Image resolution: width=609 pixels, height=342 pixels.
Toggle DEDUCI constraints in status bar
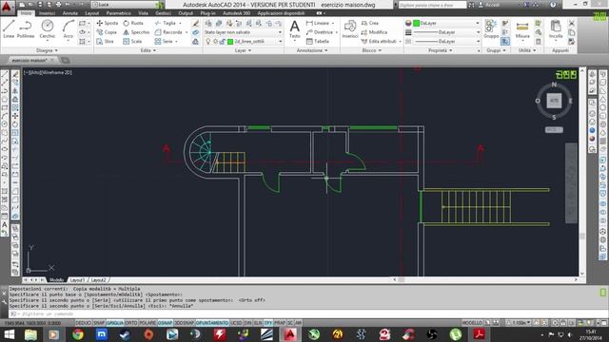tap(83, 323)
